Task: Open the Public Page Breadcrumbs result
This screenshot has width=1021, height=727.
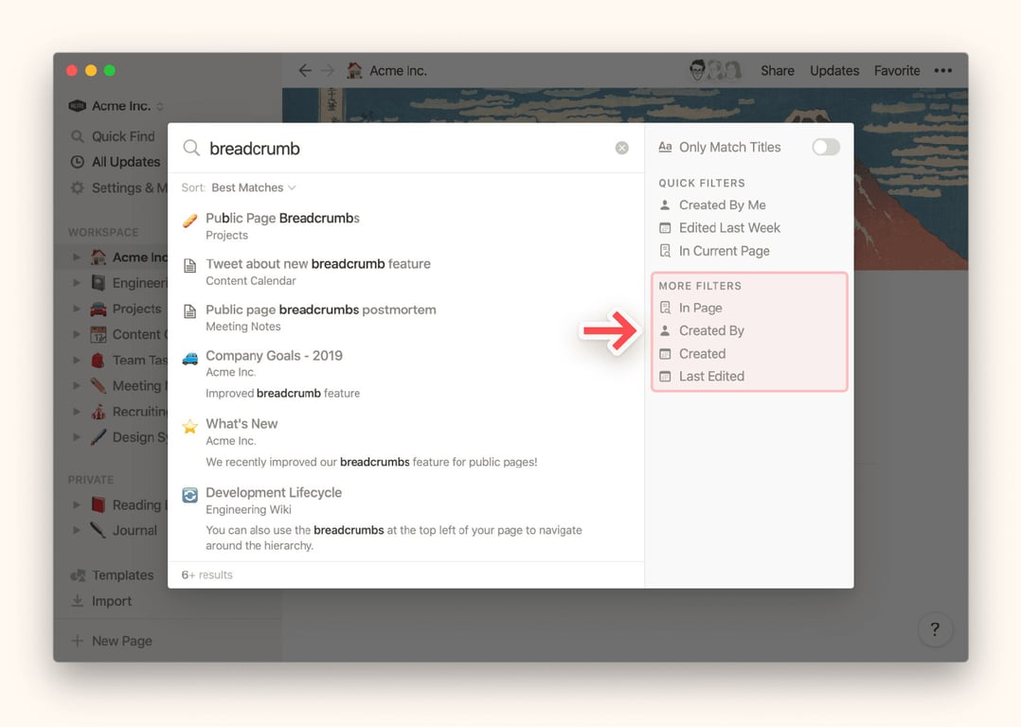Action: (x=282, y=219)
